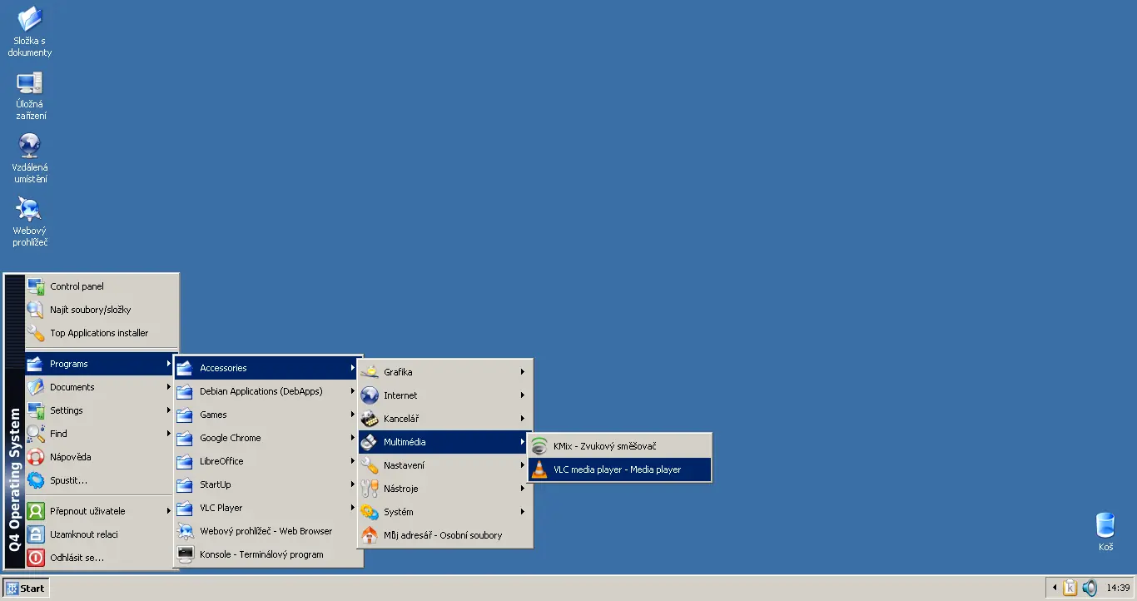Open the Nastavení submenu entry

click(x=444, y=465)
